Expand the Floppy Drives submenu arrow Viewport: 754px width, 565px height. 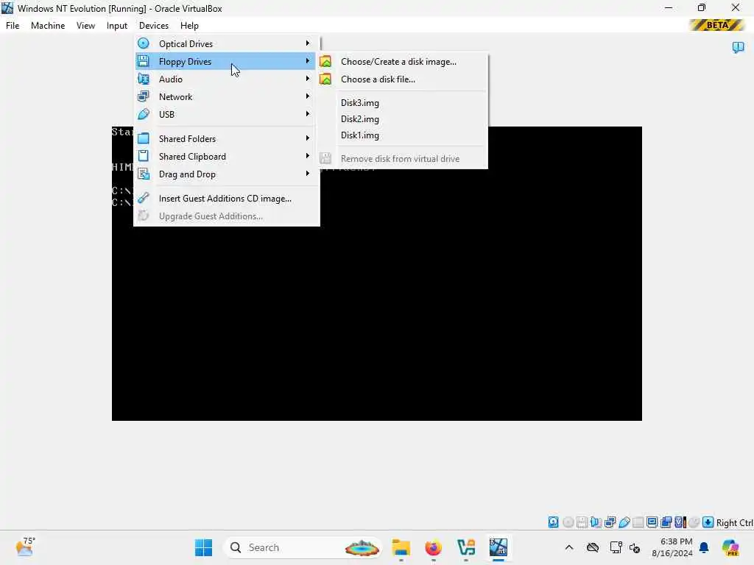click(307, 61)
